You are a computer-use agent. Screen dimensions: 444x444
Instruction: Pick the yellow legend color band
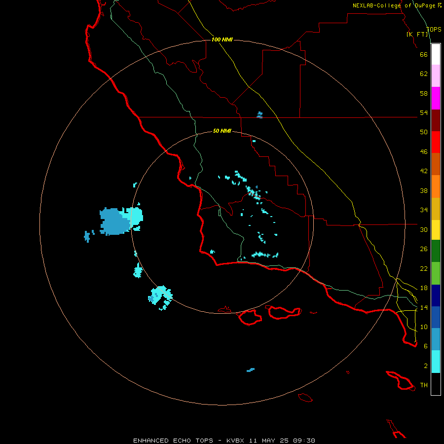click(x=436, y=230)
